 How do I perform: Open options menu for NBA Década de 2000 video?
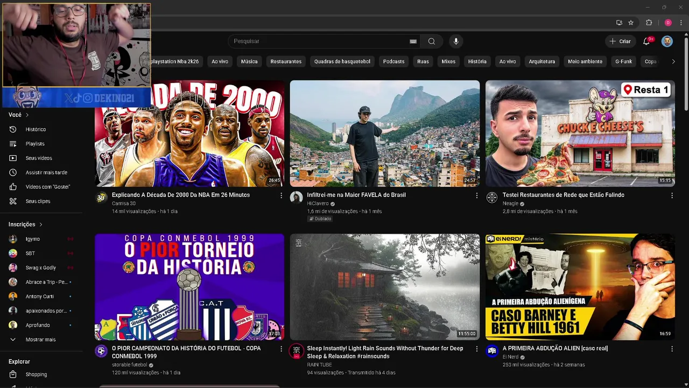[281, 196]
